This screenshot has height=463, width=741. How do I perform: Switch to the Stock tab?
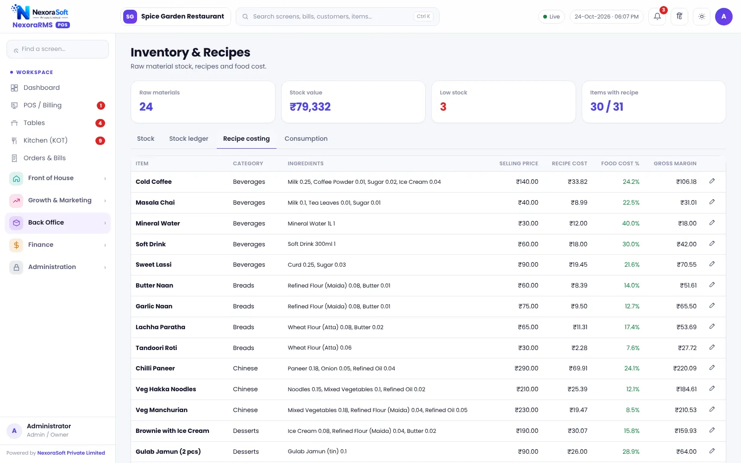point(145,138)
